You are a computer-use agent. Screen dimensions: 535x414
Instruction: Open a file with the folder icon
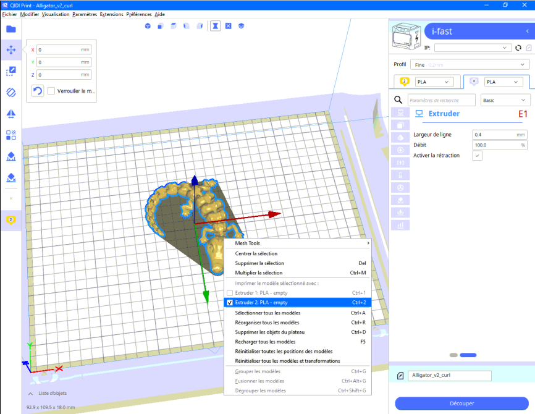[x=11, y=29]
